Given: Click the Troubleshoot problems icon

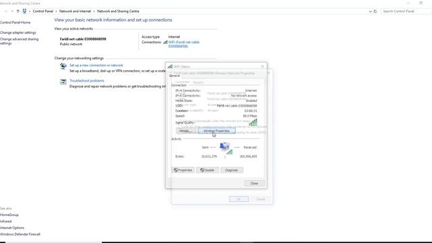Looking at the screenshot, I should coord(63,82).
